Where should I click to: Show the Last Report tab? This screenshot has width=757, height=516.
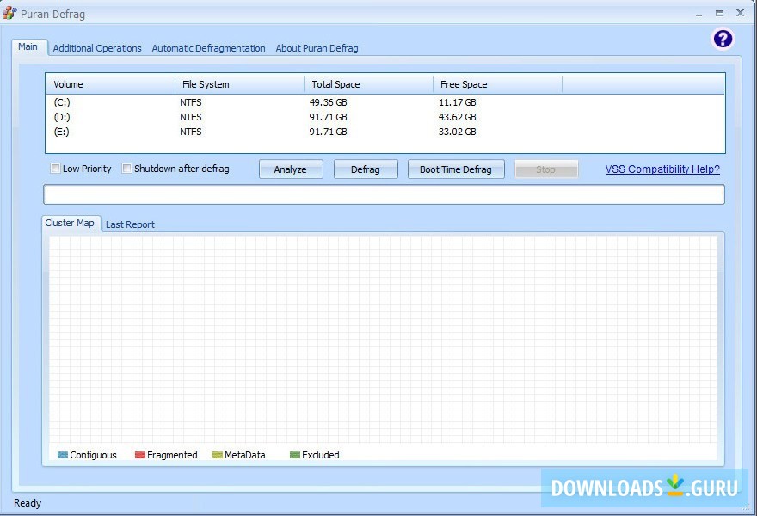tap(130, 224)
